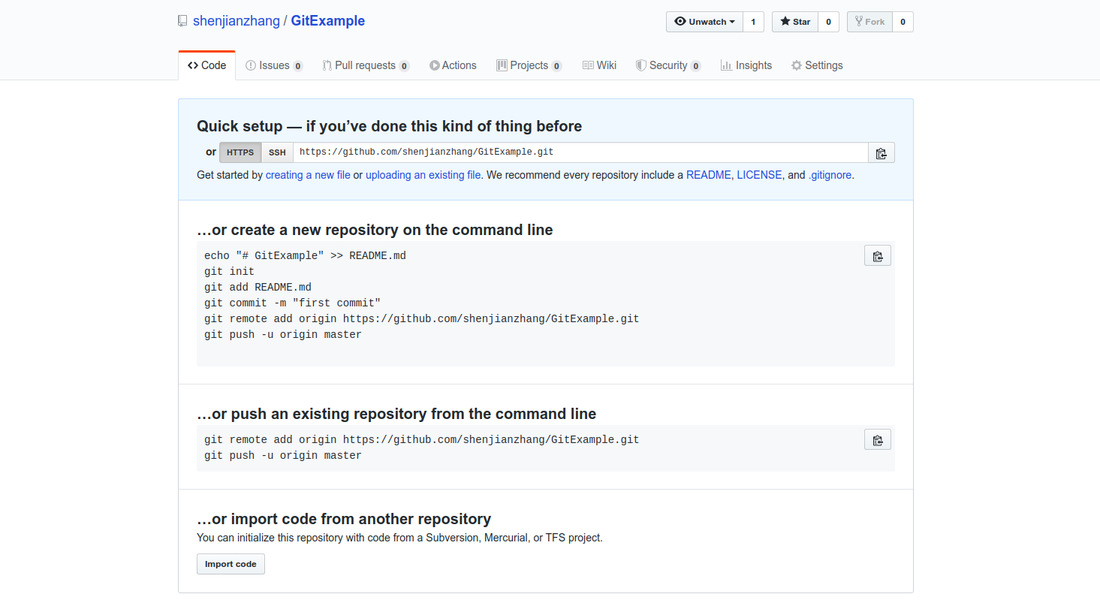
Task: Switch to the Issues tab
Action: tap(274, 65)
